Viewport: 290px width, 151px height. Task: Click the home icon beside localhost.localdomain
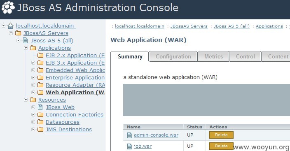11,26
